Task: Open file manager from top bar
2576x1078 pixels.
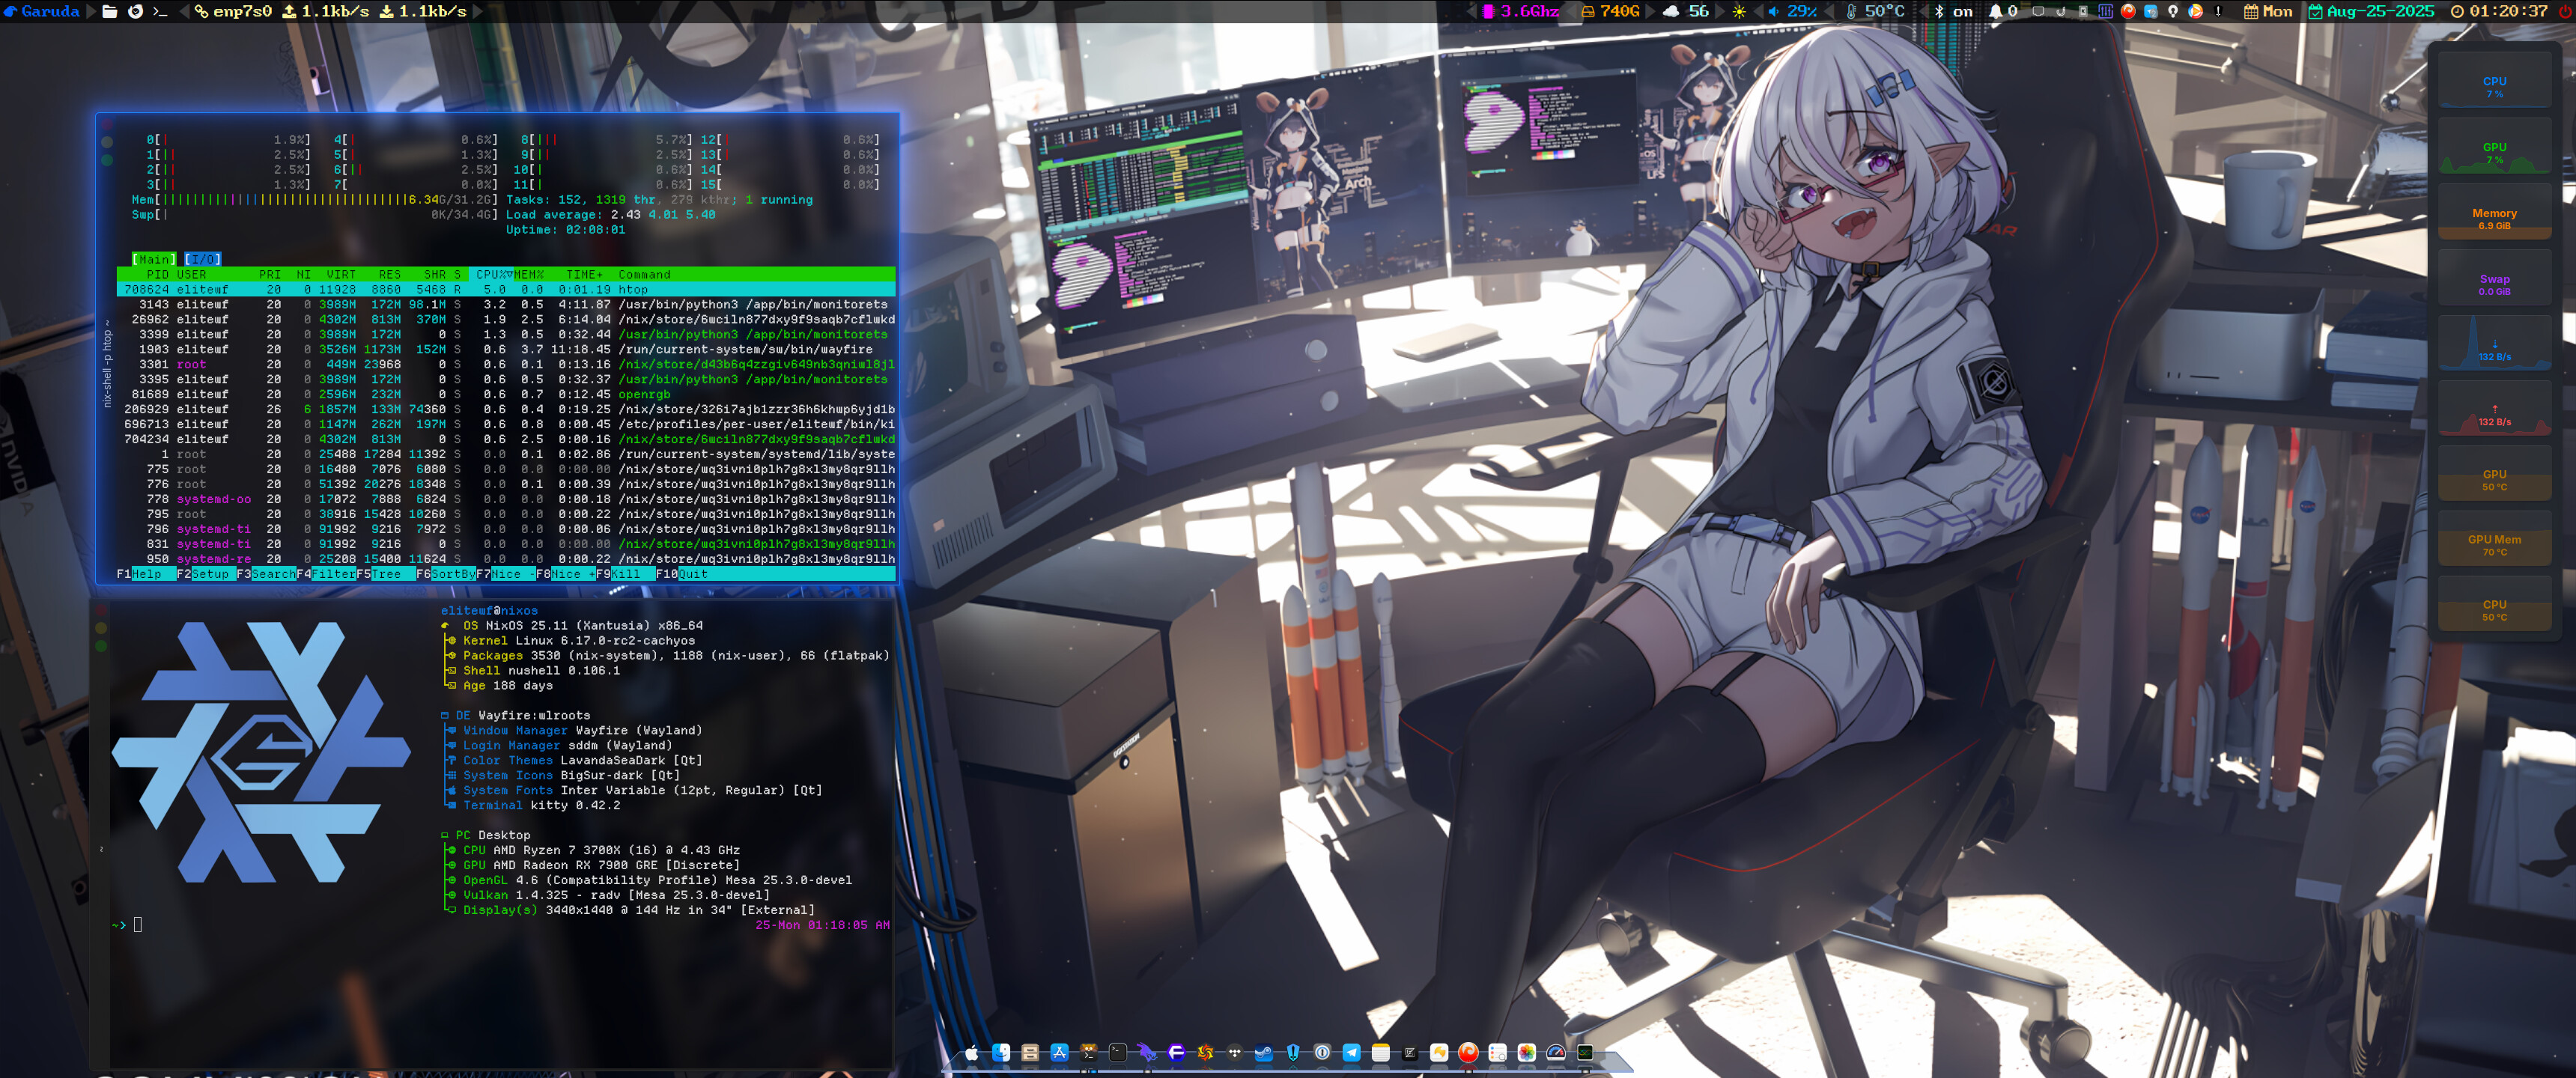Action: (110, 11)
